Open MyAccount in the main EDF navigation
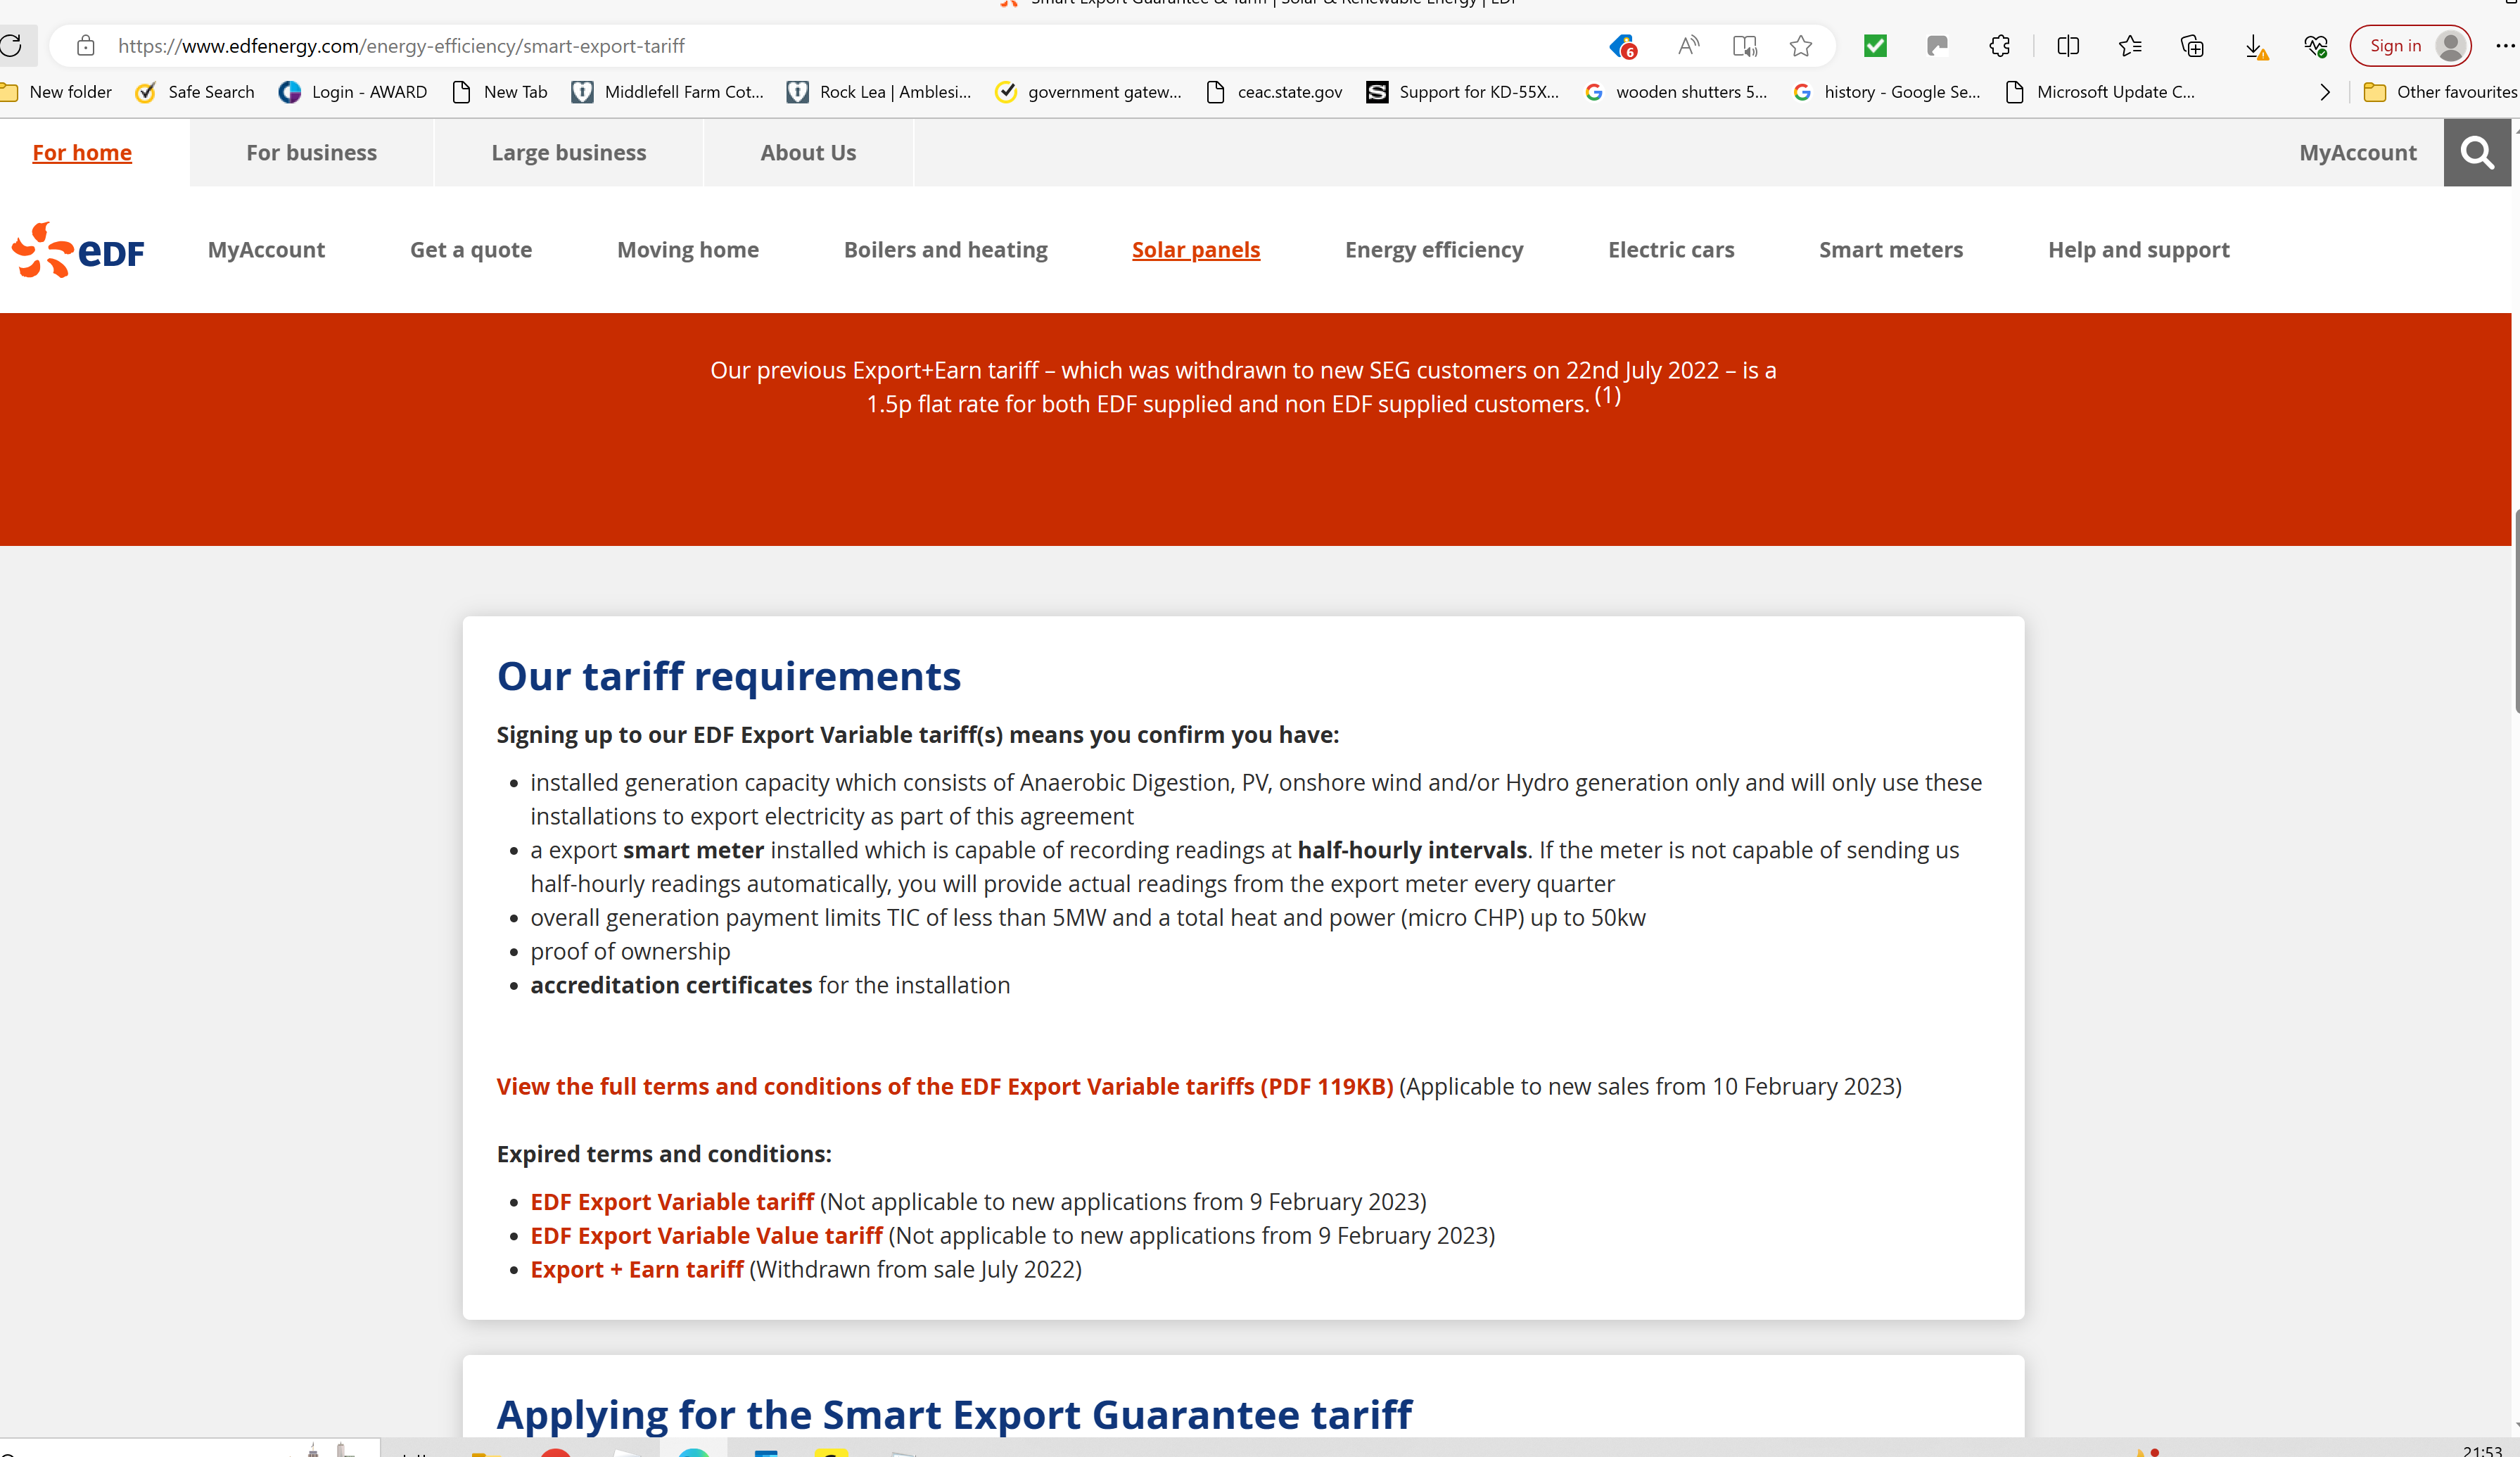Screen dimensions: 2520x1457 pyautogui.click(x=266, y=250)
